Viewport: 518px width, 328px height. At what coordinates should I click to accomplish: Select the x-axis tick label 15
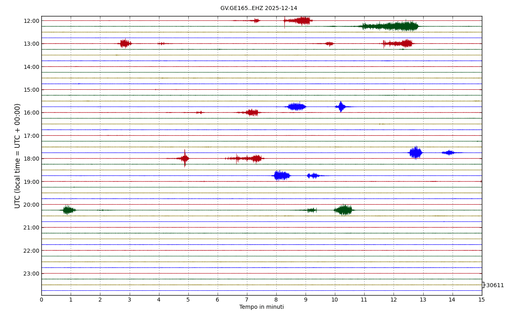(x=481, y=300)
